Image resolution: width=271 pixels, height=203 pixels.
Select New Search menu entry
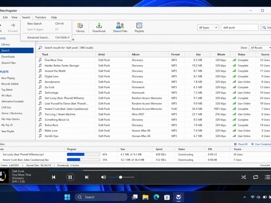pos(45,24)
